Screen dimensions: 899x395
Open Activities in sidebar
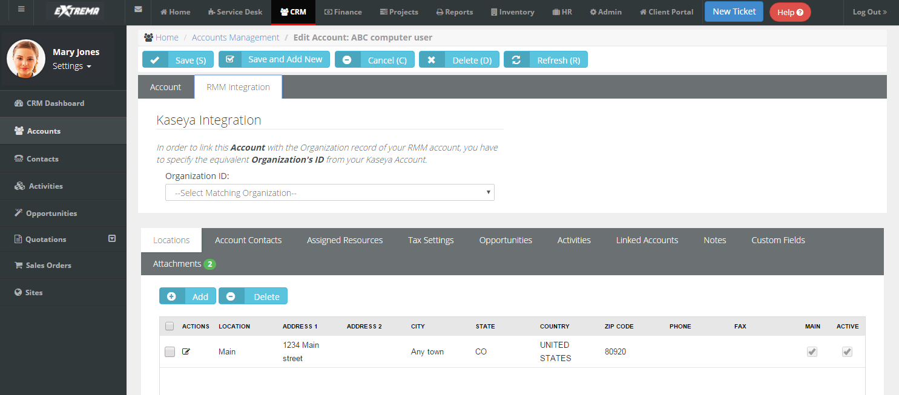pyautogui.click(x=63, y=186)
